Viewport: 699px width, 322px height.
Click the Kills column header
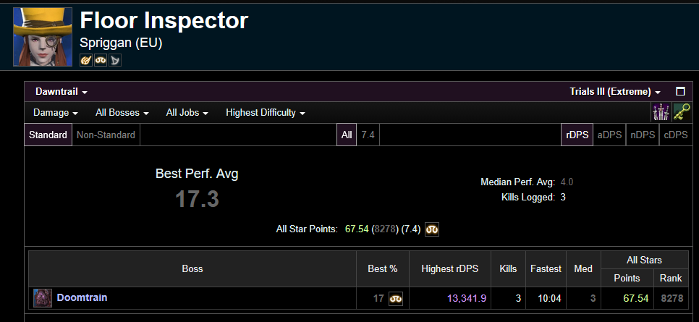coord(508,269)
